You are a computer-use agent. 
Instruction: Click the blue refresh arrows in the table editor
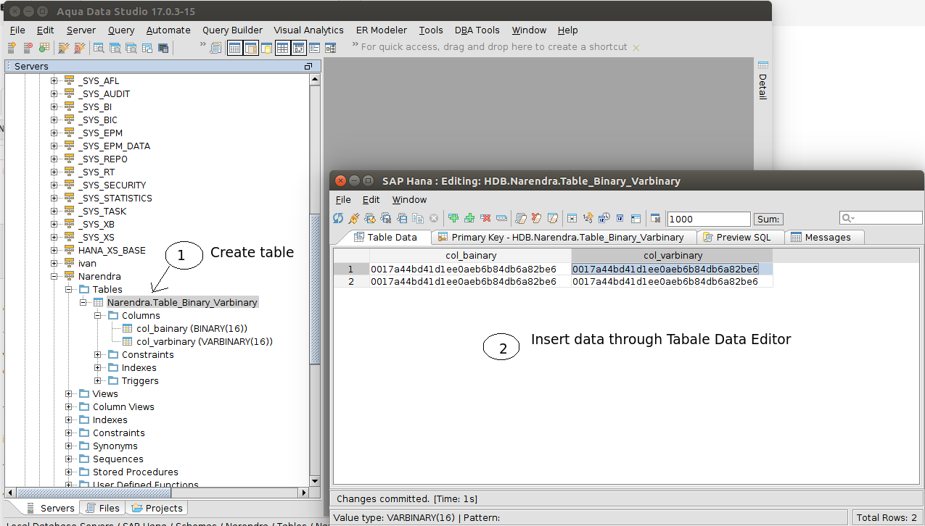point(338,218)
